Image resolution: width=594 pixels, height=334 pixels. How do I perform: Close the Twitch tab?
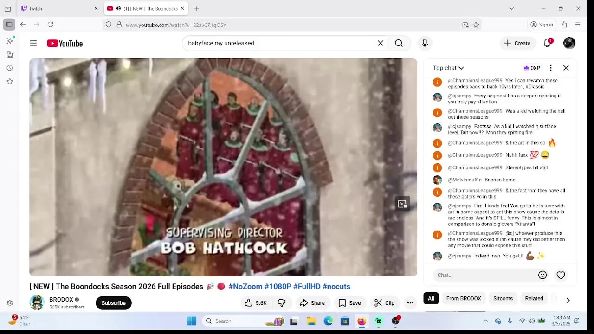[96, 9]
